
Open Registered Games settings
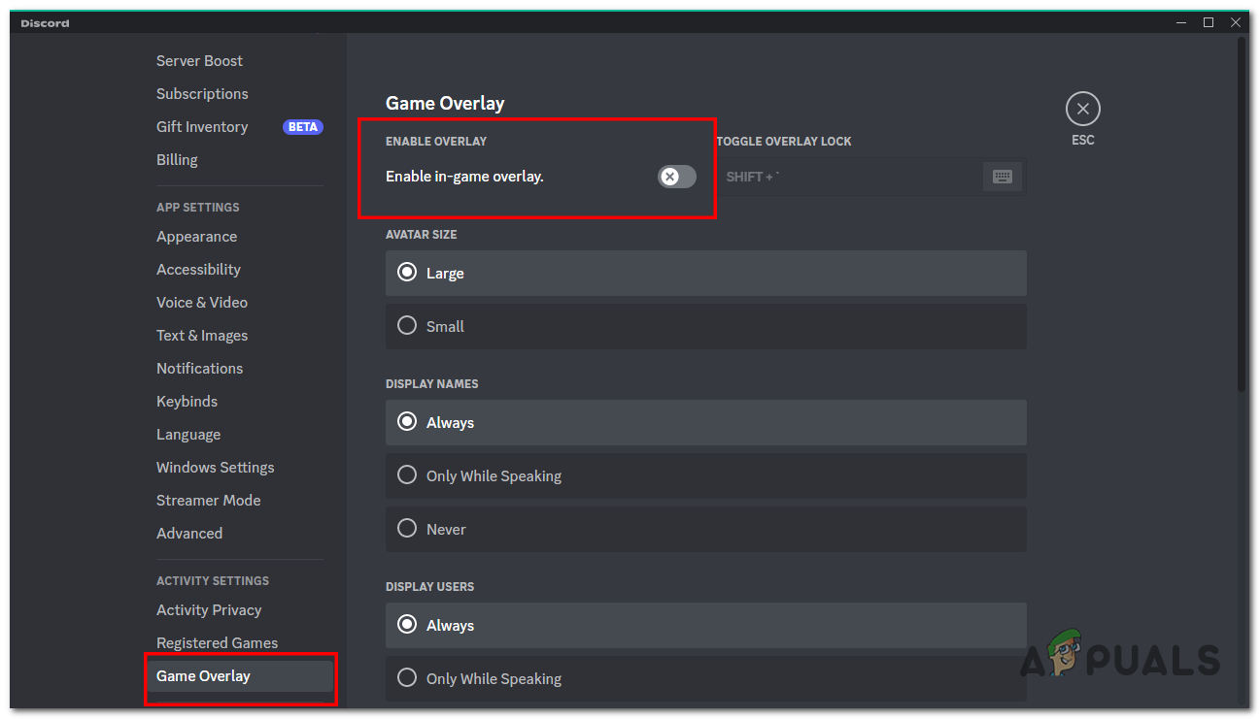click(x=217, y=642)
